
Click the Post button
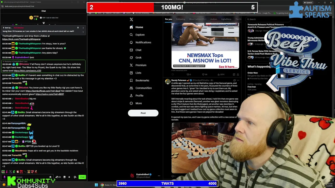[x=143, y=113]
